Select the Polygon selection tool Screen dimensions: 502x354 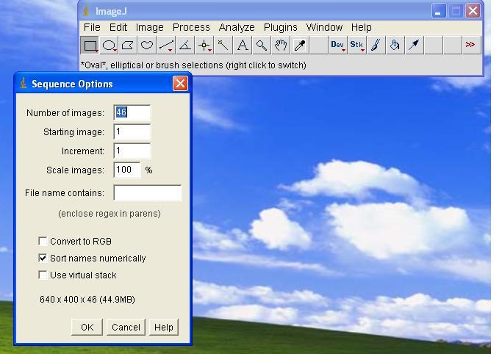[x=128, y=46]
